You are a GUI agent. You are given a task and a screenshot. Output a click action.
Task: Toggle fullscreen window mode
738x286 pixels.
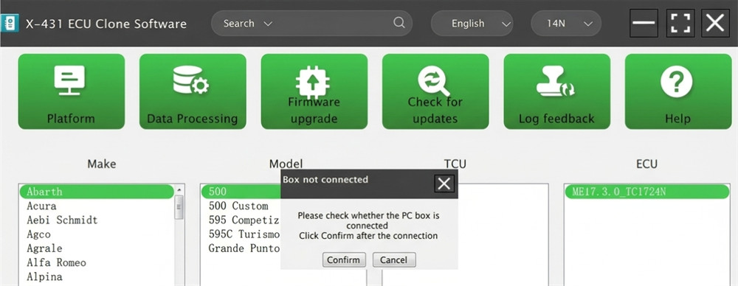coord(680,23)
